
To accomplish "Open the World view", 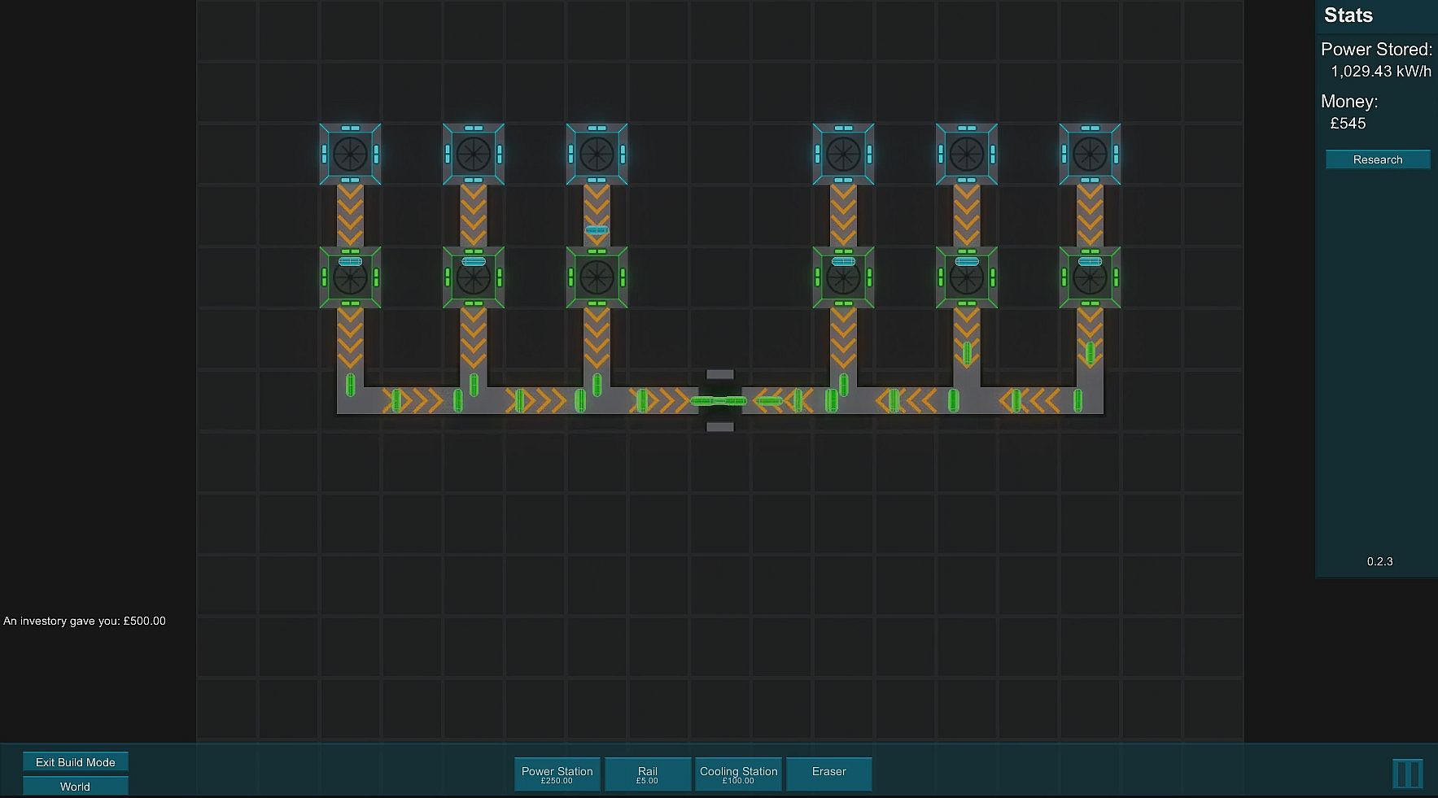I will coord(76,787).
